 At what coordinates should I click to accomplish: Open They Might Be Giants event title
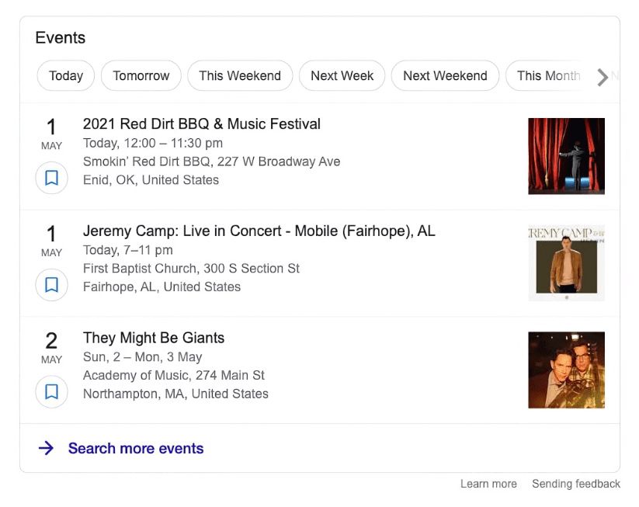(x=154, y=338)
